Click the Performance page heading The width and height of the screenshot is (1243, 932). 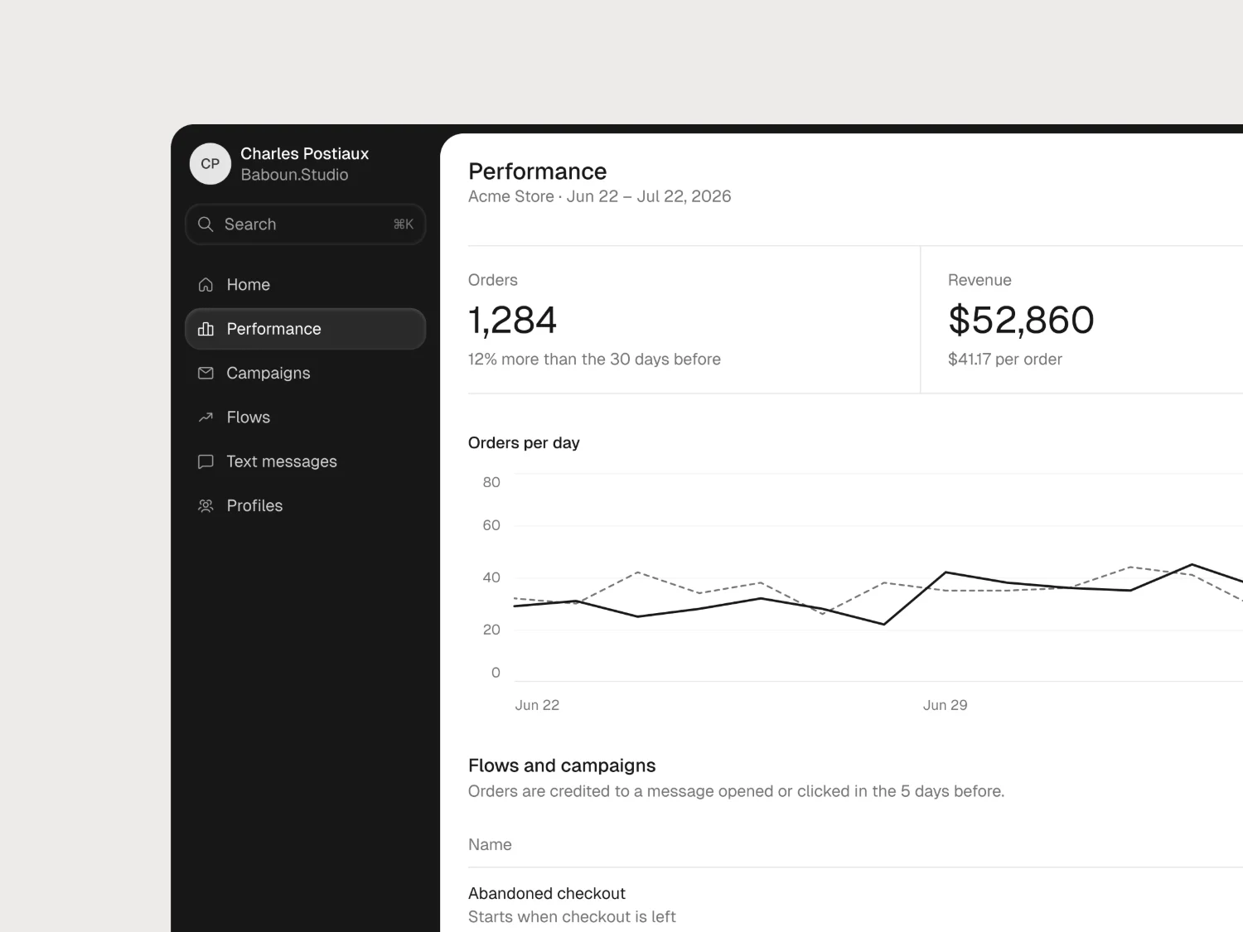(538, 171)
